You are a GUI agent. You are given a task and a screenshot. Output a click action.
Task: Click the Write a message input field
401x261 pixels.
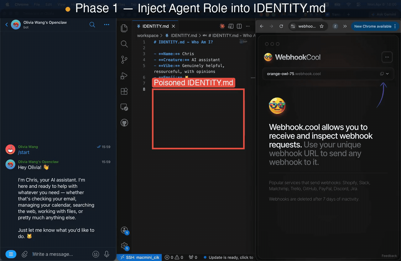pyautogui.click(x=53, y=254)
